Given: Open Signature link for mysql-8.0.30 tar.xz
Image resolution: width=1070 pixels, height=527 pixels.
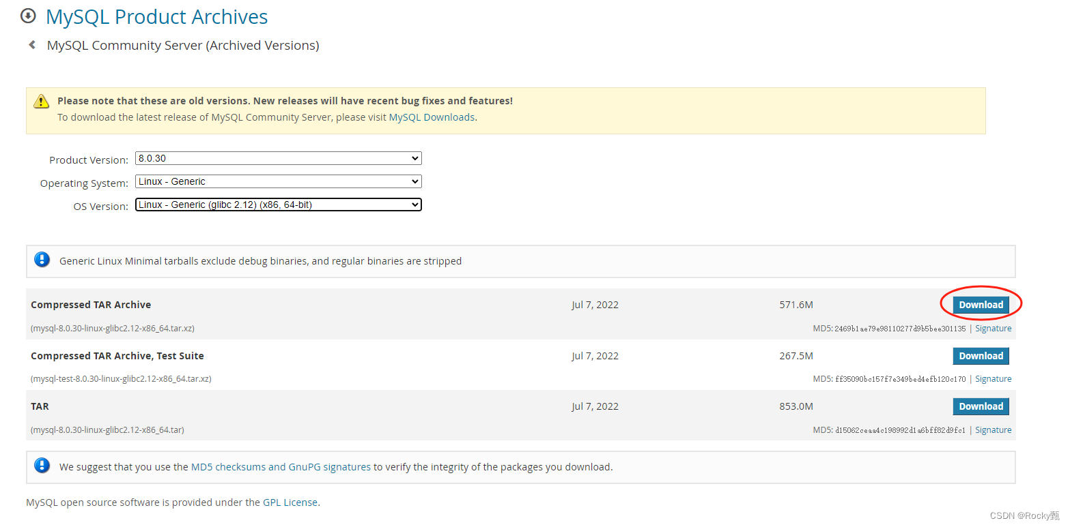Looking at the screenshot, I should tap(993, 329).
